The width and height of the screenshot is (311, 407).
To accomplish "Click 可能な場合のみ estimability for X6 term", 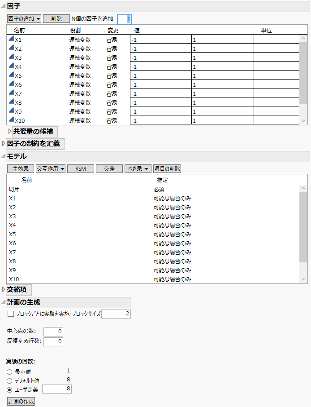I will click(172, 243).
